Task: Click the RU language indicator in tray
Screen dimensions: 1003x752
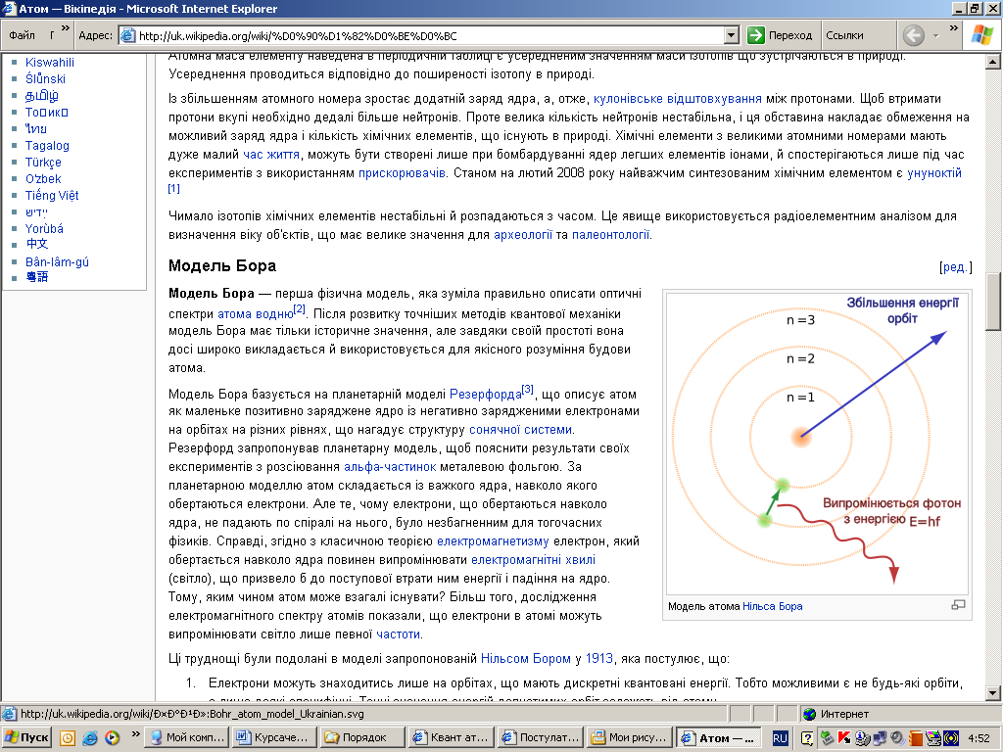Action: pos(780,738)
